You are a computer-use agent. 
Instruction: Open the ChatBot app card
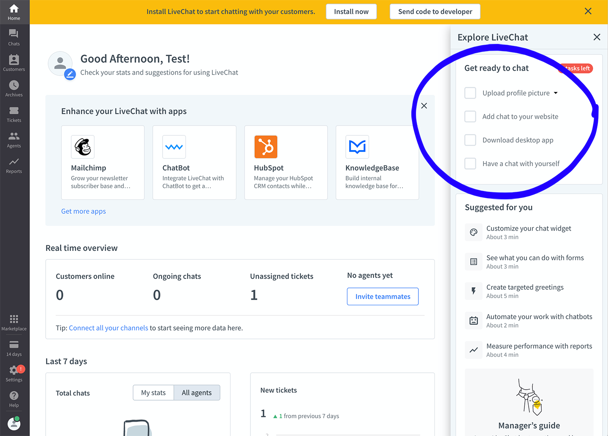coord(194,162)
